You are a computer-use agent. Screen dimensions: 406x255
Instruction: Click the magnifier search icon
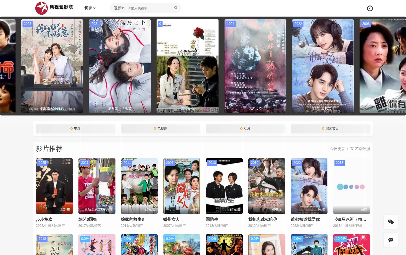pos(176,8)
